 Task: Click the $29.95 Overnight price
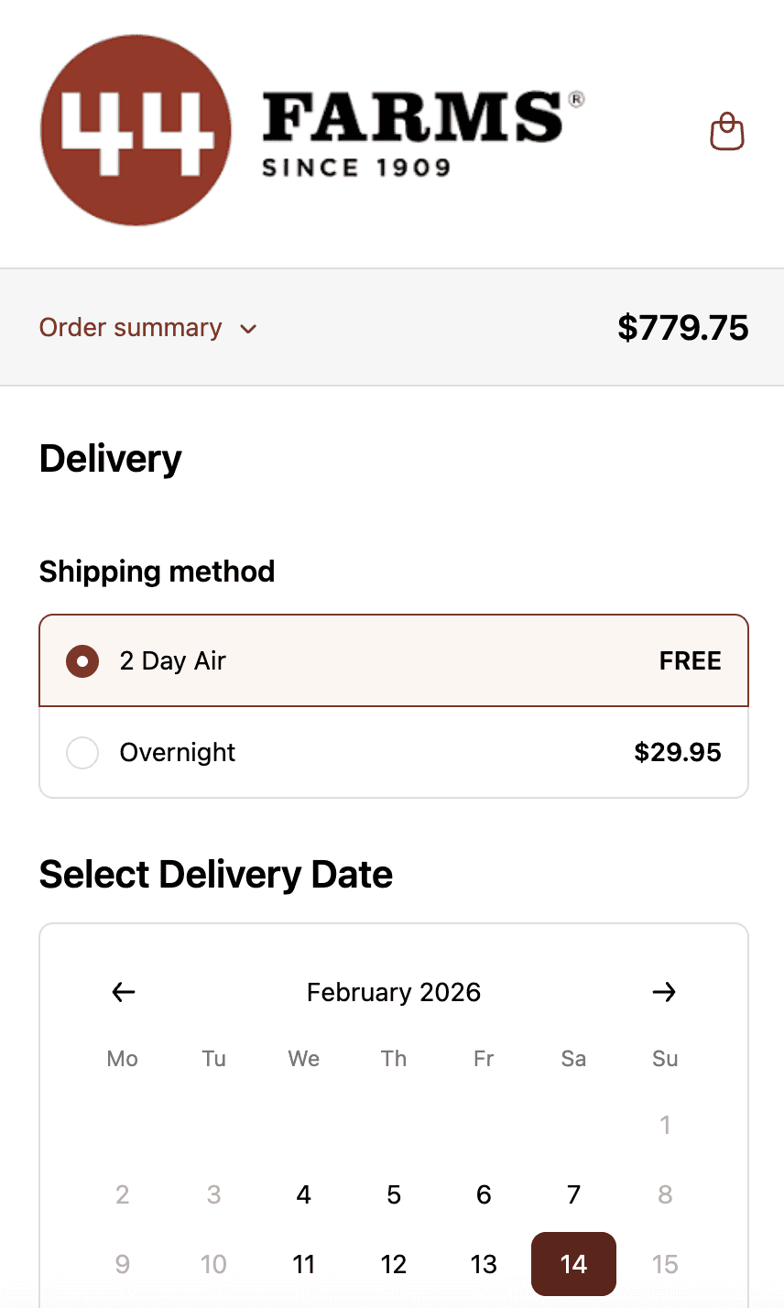click(678, 753)
